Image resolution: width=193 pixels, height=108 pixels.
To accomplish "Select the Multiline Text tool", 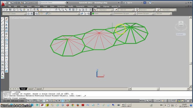I will click(2, 74).
